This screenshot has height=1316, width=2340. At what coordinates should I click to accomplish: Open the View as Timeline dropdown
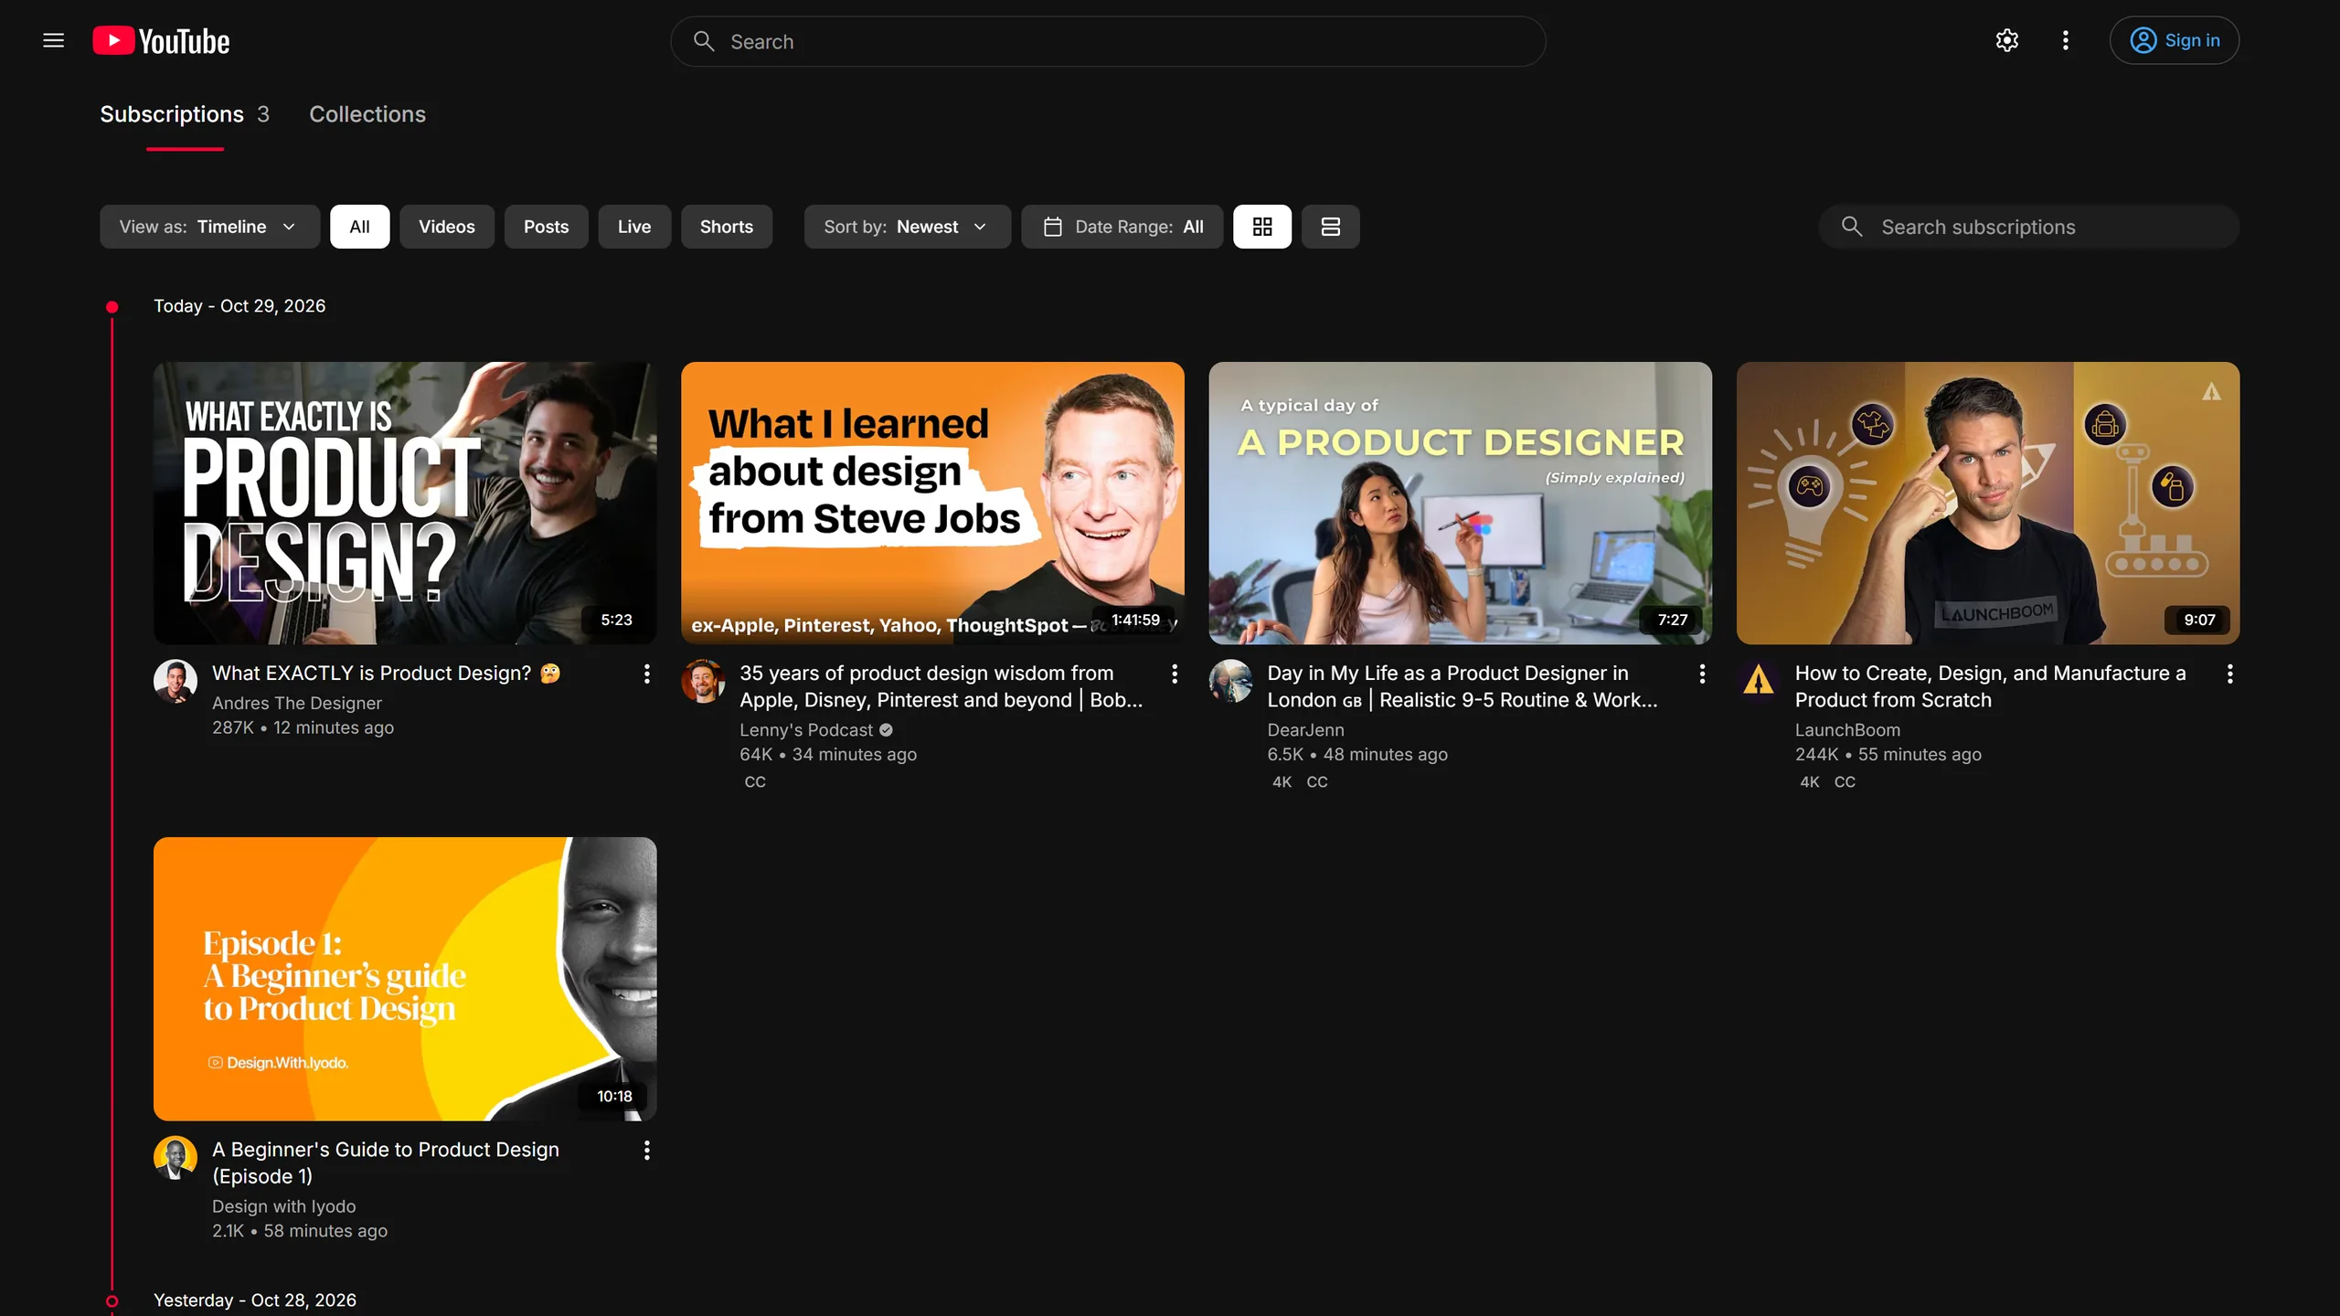pos(209,227)
